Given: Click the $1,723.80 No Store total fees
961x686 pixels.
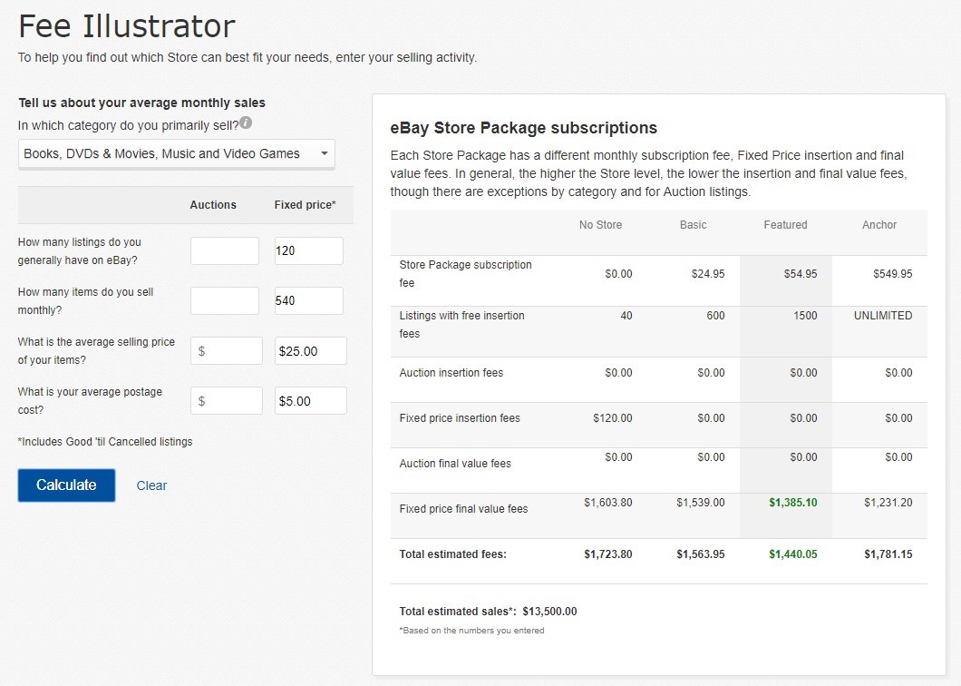Looking at the screenshot, I should 608,554.
